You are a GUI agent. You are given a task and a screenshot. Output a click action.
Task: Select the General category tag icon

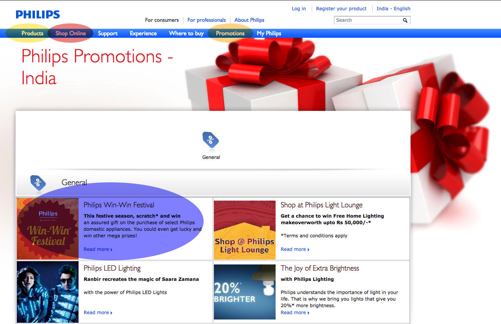pyautogui.click(x=211, y=140)
